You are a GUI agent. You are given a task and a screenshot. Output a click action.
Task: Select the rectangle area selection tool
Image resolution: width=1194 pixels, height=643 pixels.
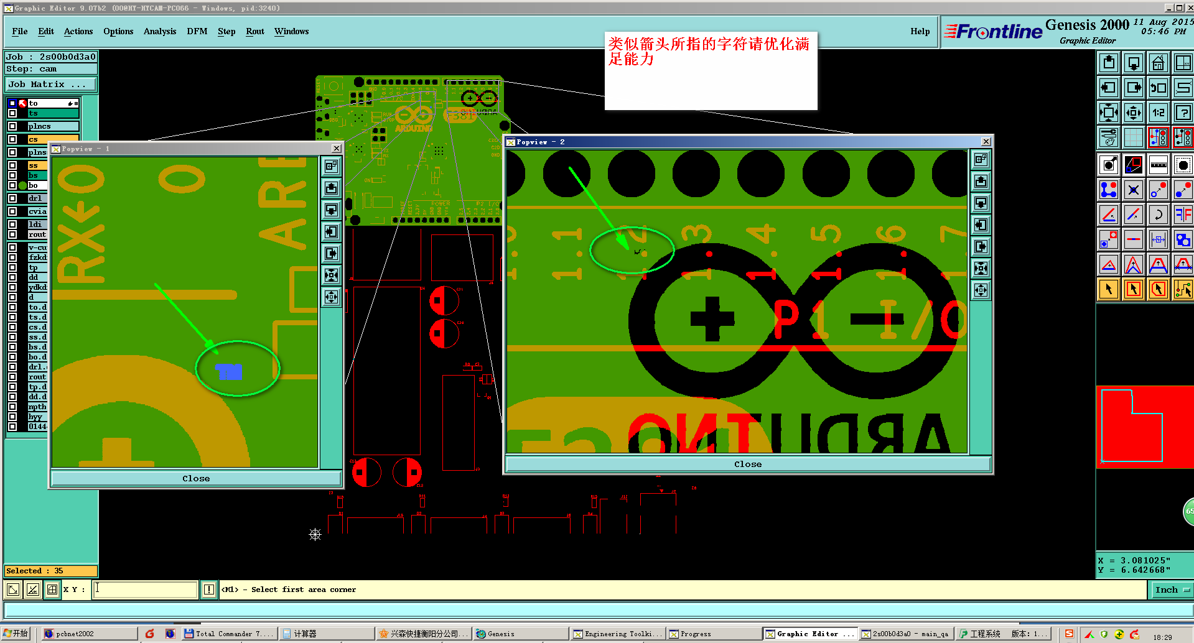coord(1133,289)
